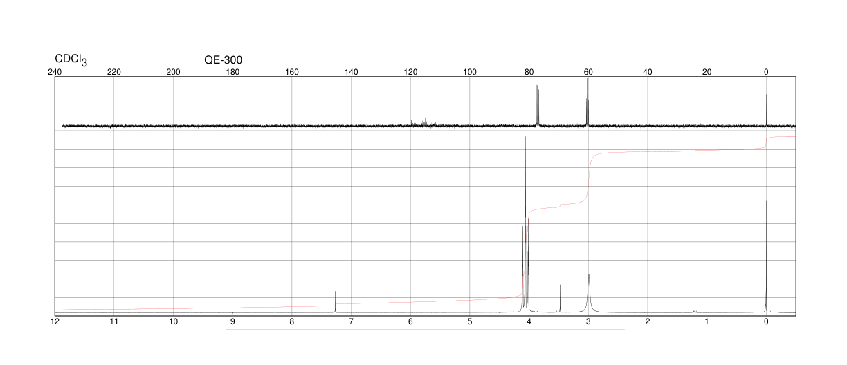This screenshot has width=847, height=365.
Task: Choose the 1 ppm label on proton axis
Action: coord(707,321)
